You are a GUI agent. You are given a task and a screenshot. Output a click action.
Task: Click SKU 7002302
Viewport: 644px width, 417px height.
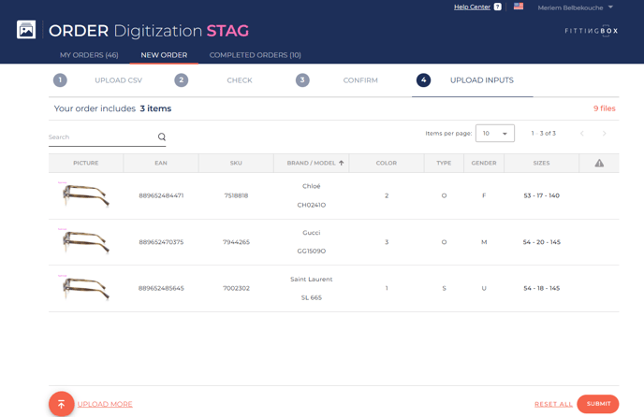click(236, 289)
